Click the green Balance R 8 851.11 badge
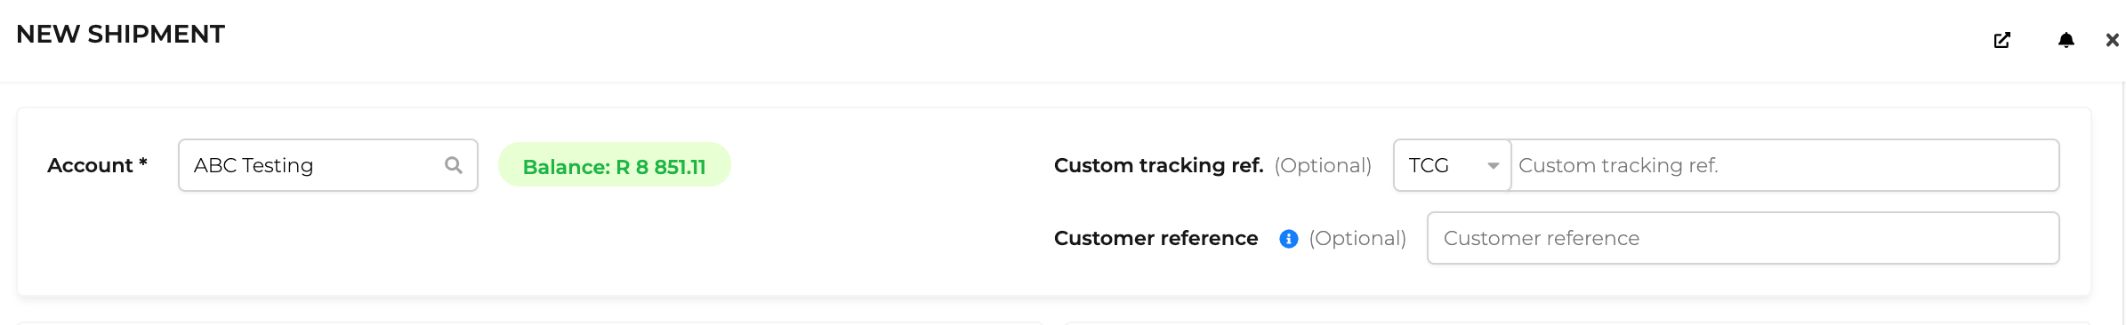Viewport: 2126px width, 325px height. pos(615,165)
